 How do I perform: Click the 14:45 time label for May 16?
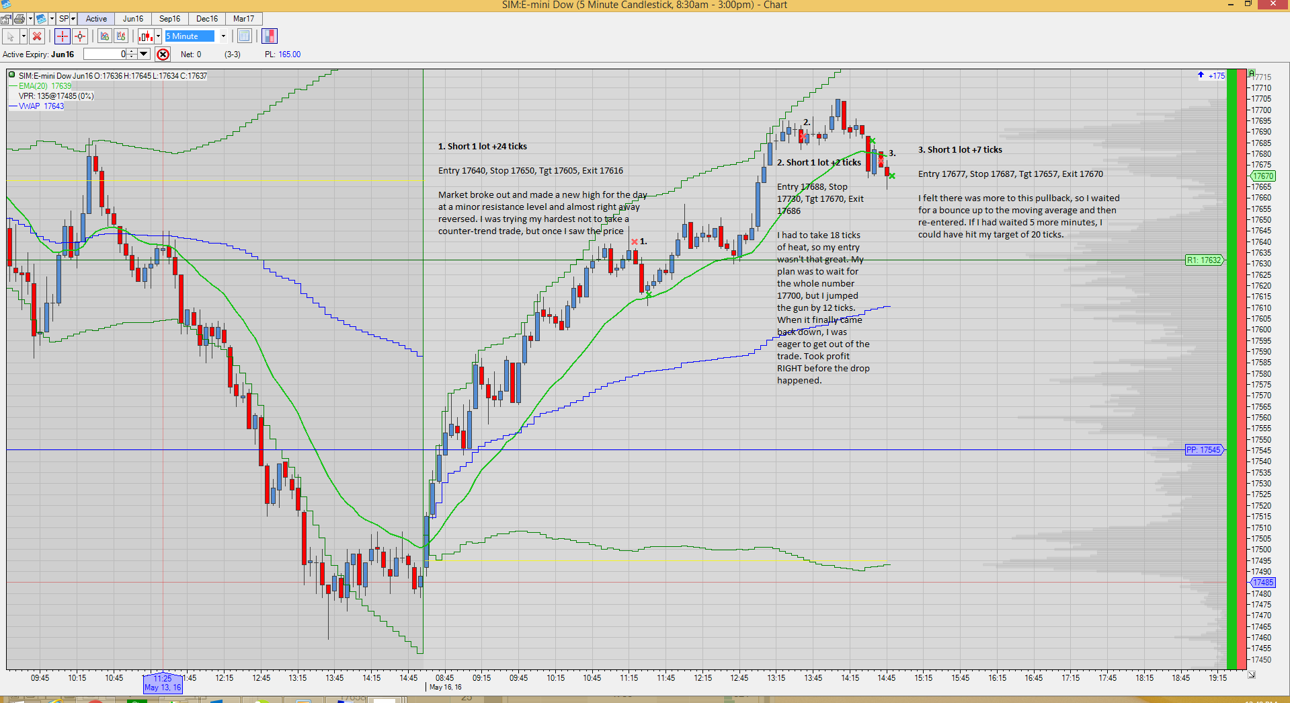[x=887, y=678]
